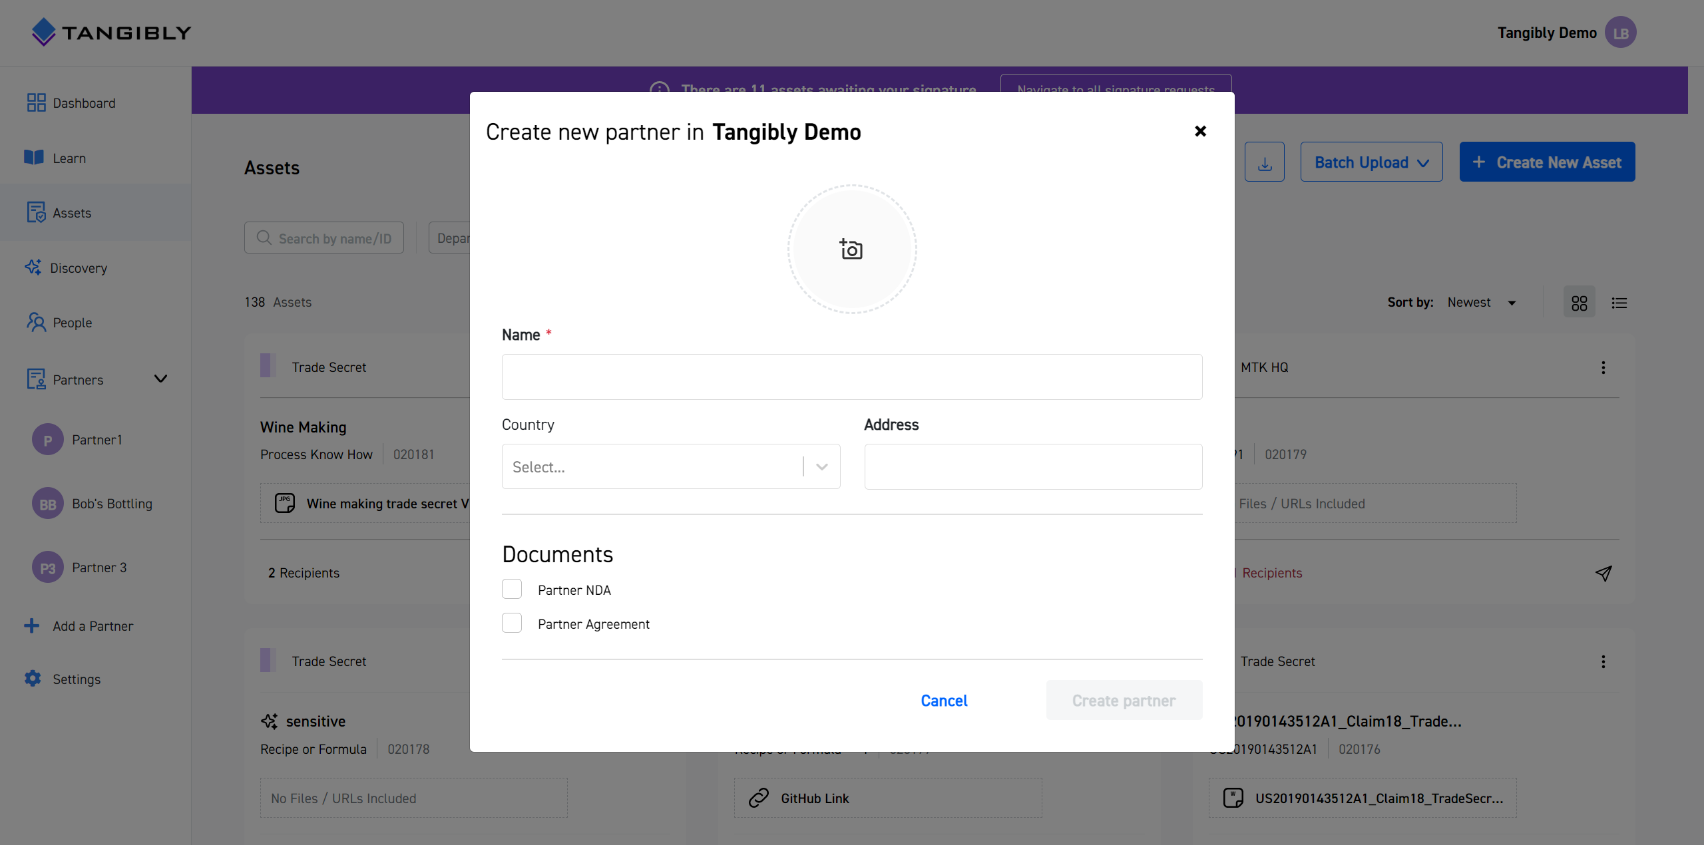The image size is (1704, 845).
Task: Click the Learn book icon
Action: pyautogui.click(x=34, y=157)
